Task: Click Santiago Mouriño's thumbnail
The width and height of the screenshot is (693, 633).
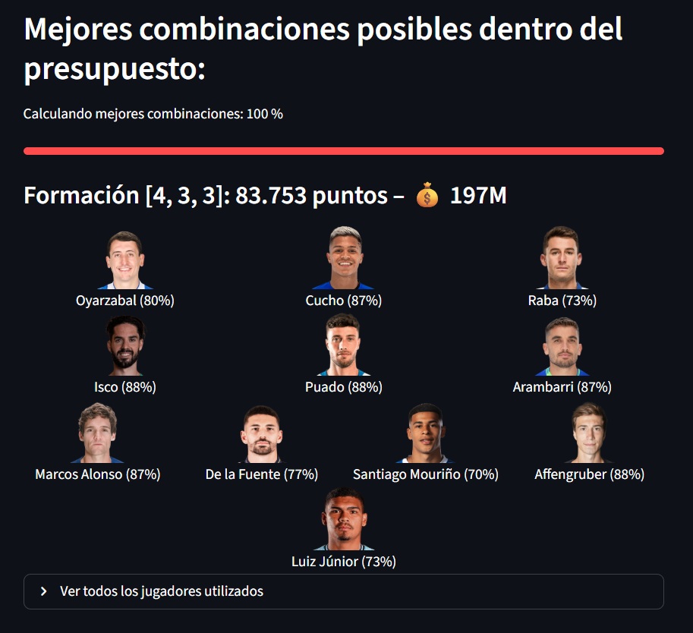Action: pyautogui.click(x=425, y=433)
